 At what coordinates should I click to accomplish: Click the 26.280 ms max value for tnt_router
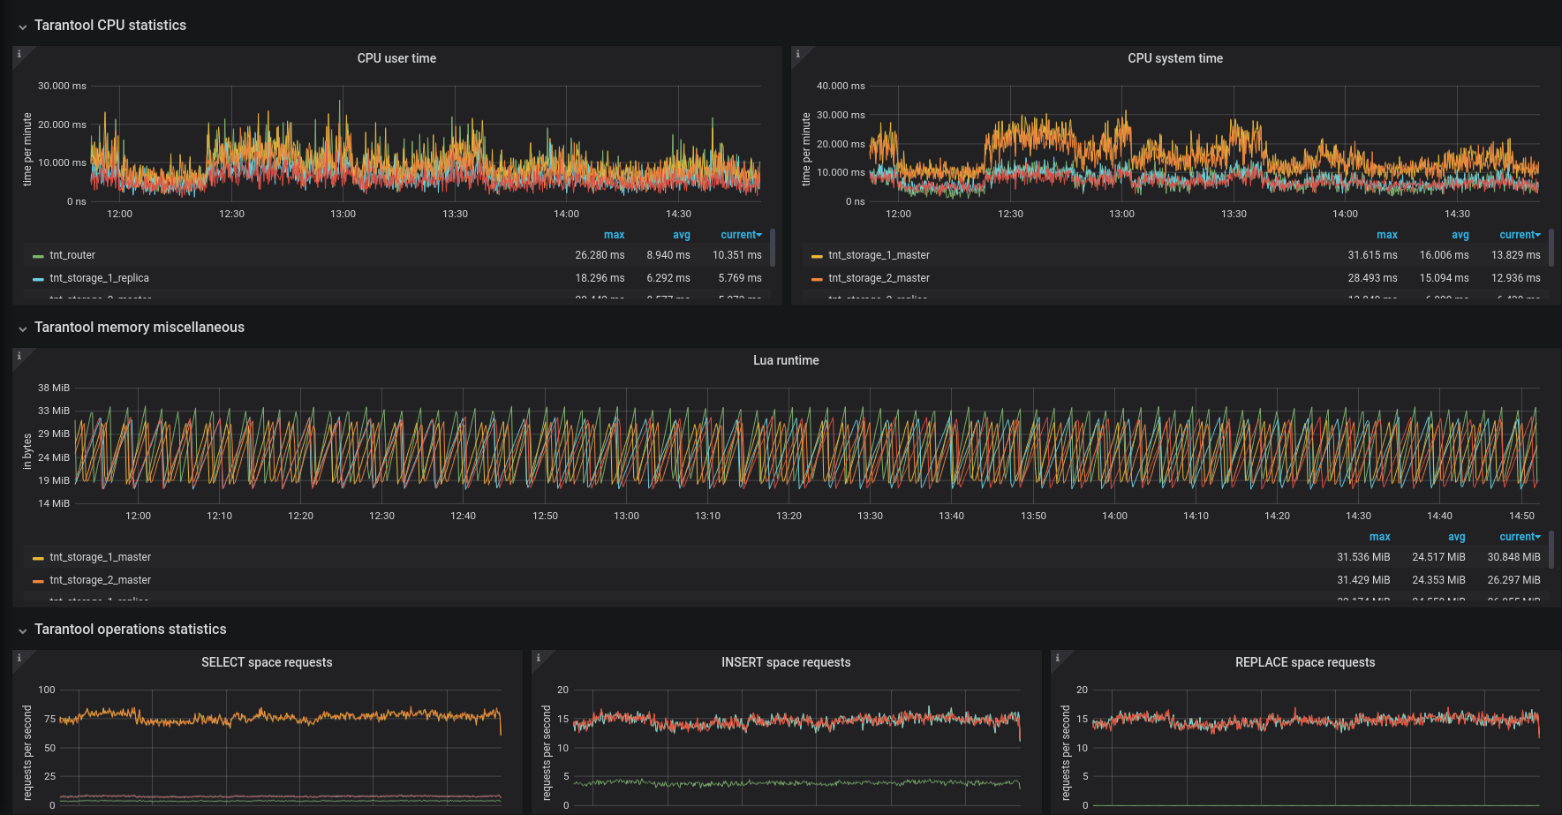[600, 255]
